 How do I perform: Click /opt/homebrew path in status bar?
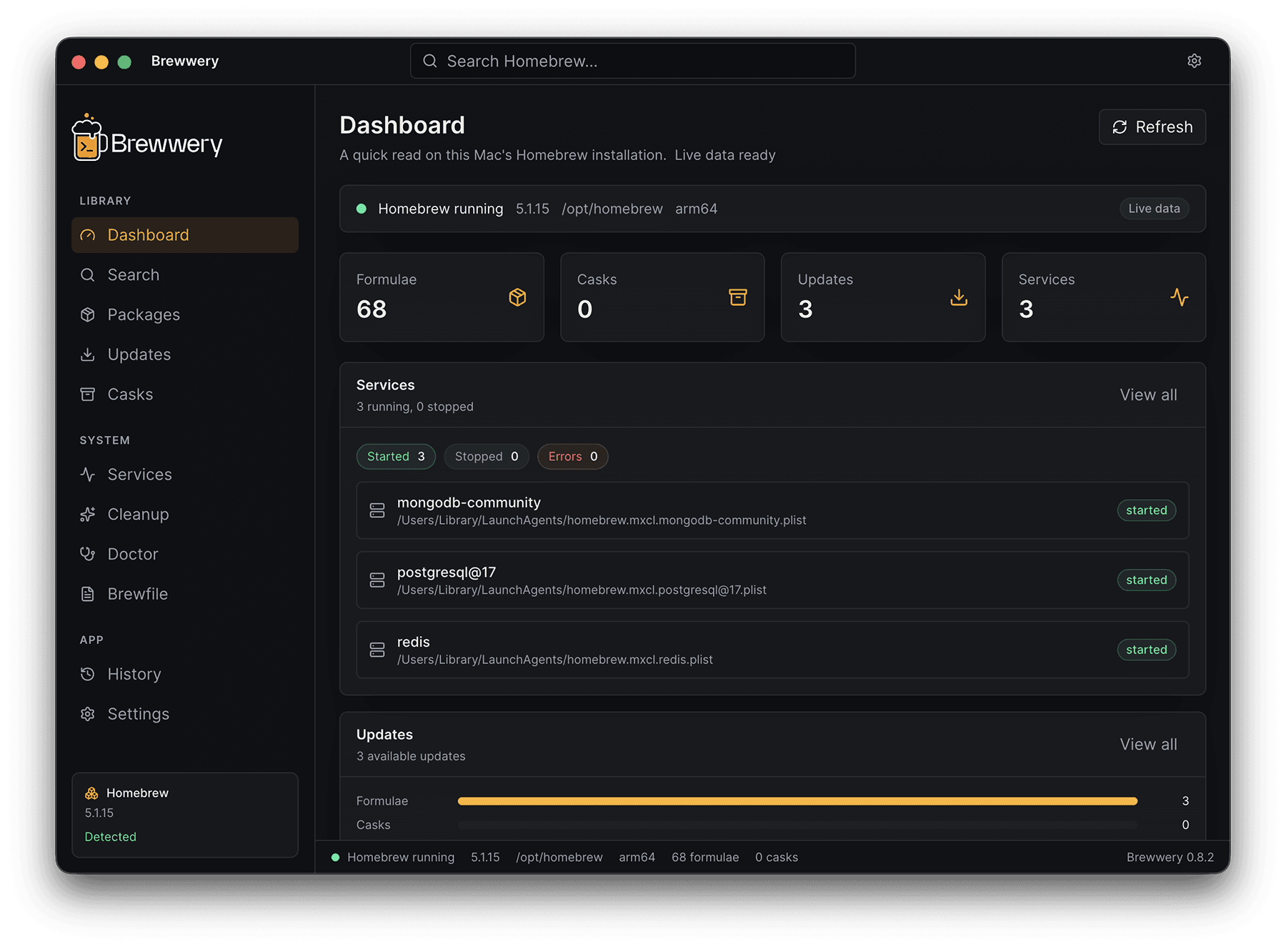coord(559,857)
